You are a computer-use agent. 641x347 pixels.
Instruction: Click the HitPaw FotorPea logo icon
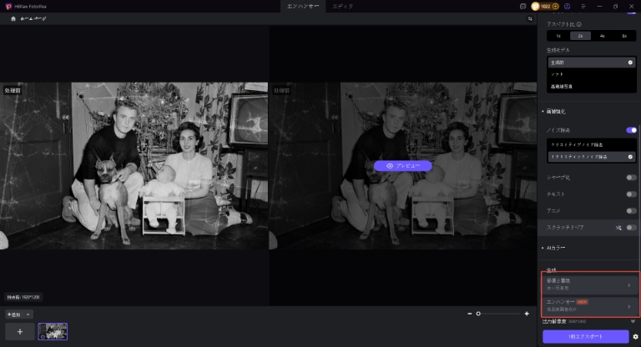(x=8, y=6)
